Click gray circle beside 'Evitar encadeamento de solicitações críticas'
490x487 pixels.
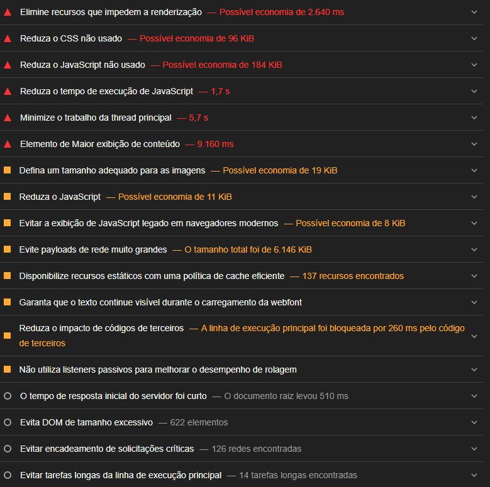pos(8,449)
